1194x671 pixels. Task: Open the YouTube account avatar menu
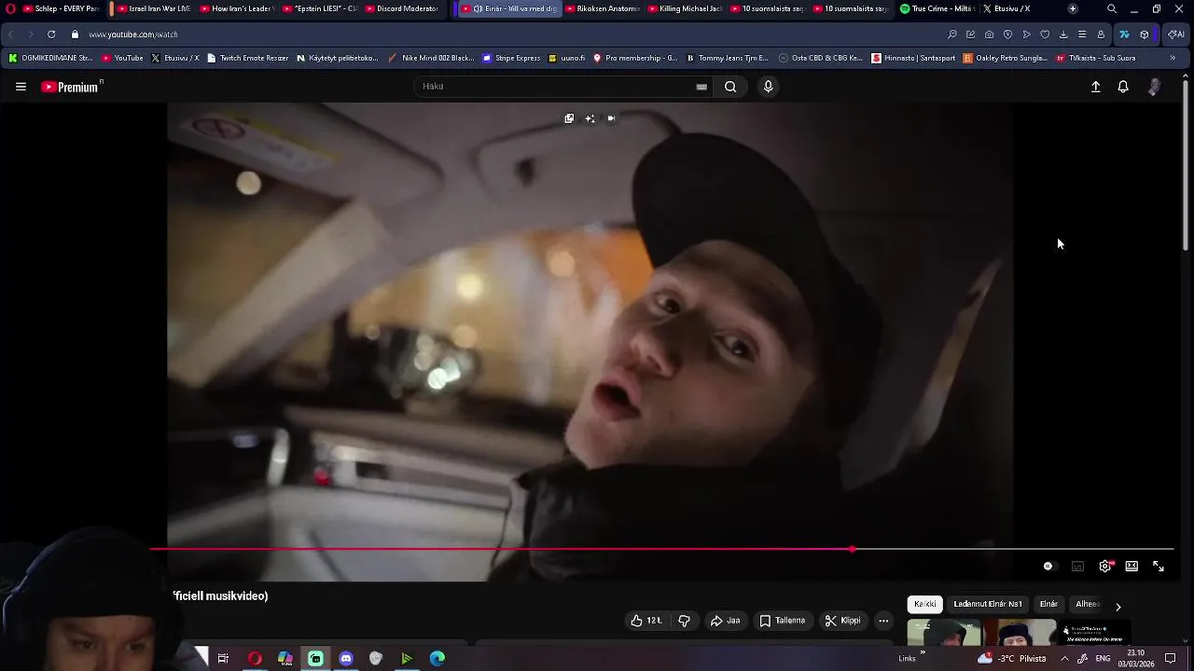[x=1154, y=87]
